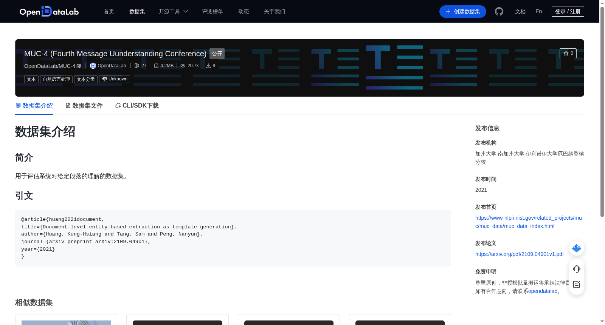Screen dimensions: 605x325
Task: Click the file count icon showing 27
Action: pyautogui.click(x=137, y=66)
